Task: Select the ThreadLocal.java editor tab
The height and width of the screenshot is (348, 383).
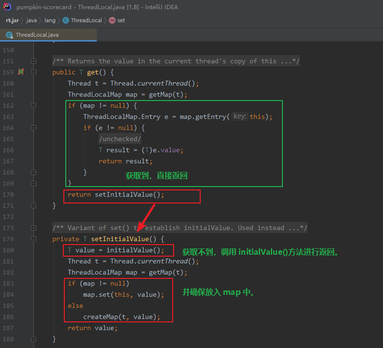Action: pos(48,35)
